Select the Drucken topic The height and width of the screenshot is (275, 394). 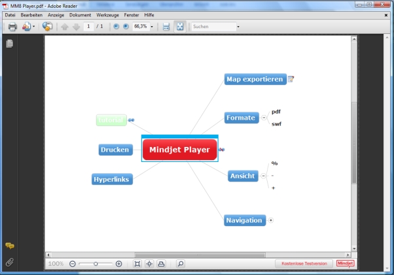point(116,150)
